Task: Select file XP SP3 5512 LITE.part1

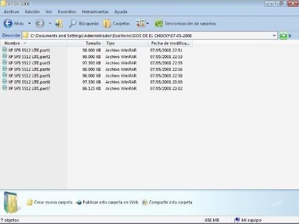Action: pos(29,50)
